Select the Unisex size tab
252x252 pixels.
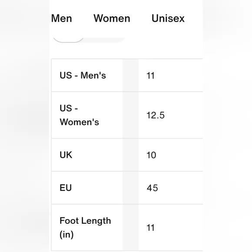168,18
